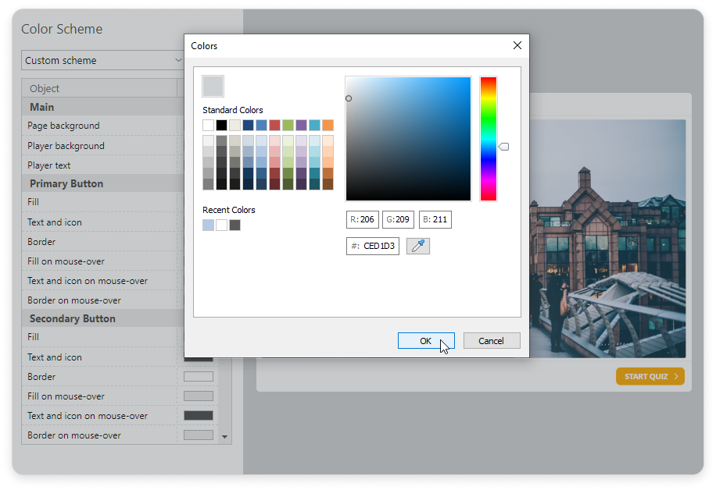Viewport: 716px width, 490px height.
Task: Open the Custom scheme dropdown
Action: coord(102,60)
